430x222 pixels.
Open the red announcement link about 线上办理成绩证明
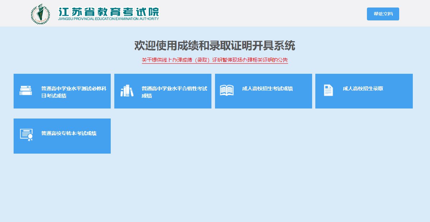[215, 60]
